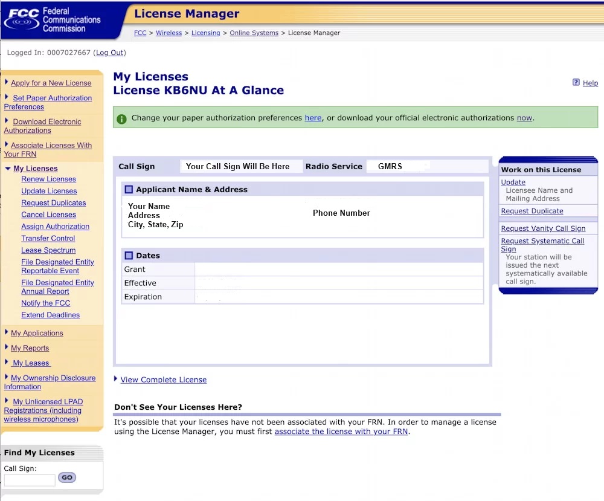Expand the My Applications sidebar section
604x501 pixels.
tap(7, 332)
